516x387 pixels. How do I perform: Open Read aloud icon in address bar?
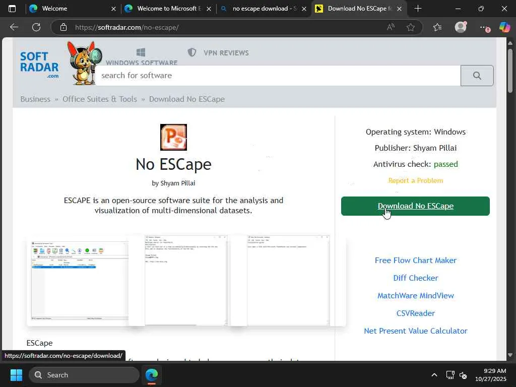click(x=391, y=27)
